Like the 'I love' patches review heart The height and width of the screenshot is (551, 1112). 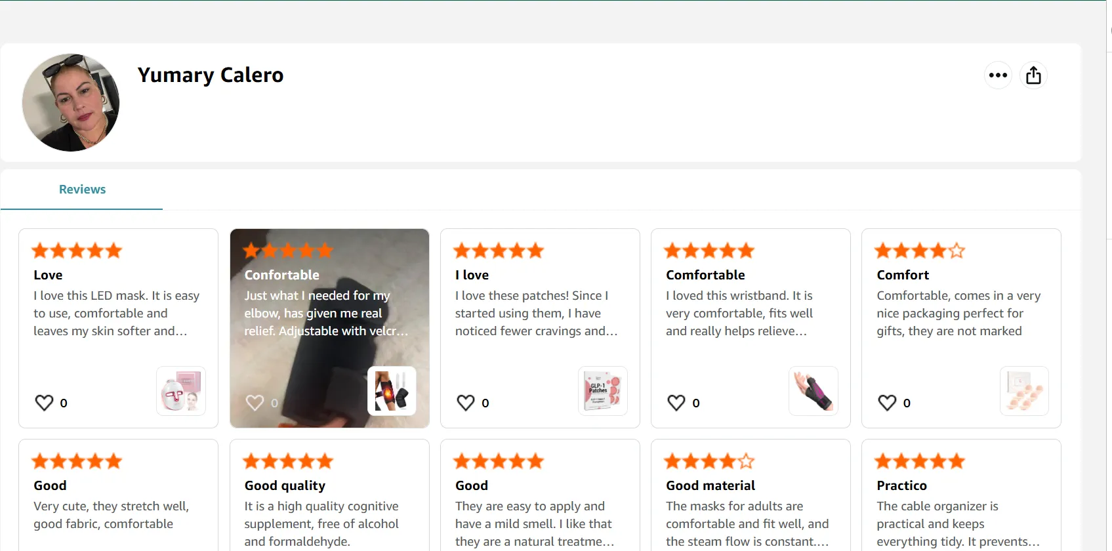(x=466, y=403)
